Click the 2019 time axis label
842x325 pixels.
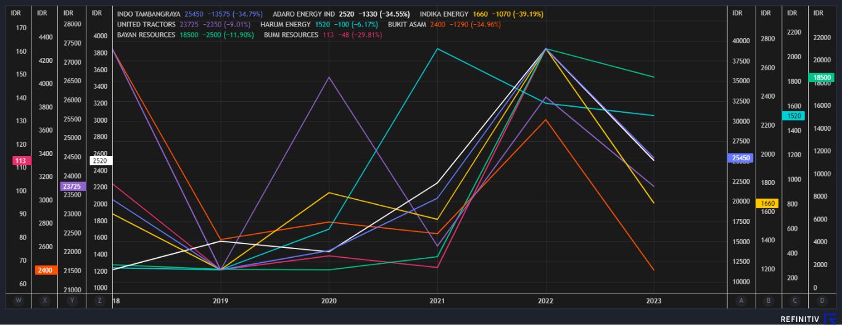pyautogui.click(x=221, y=301)
